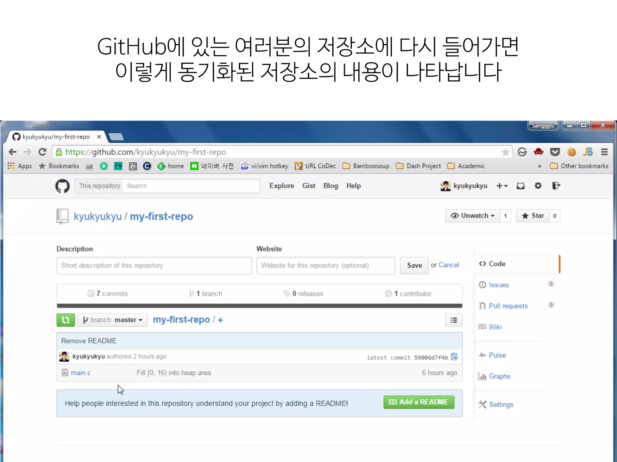Open latest commit 59006d7f4b link

(x=431, y=358)
